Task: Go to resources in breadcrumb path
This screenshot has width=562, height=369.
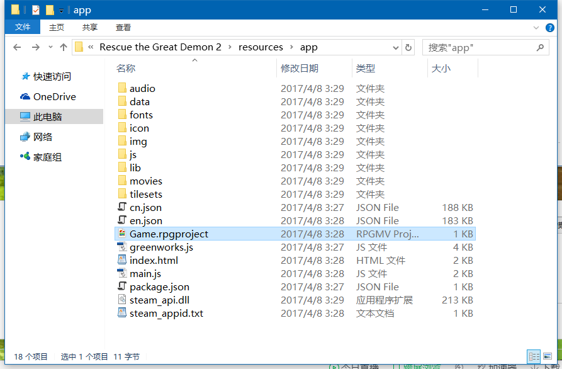Action: coord(261,47)
